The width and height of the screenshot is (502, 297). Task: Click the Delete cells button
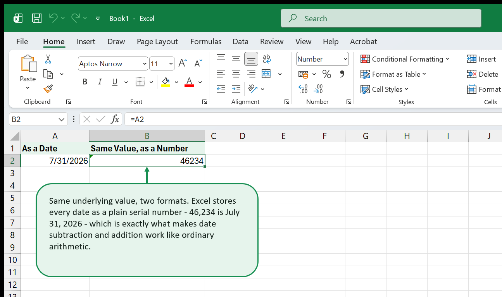click(x=483, y=74)
